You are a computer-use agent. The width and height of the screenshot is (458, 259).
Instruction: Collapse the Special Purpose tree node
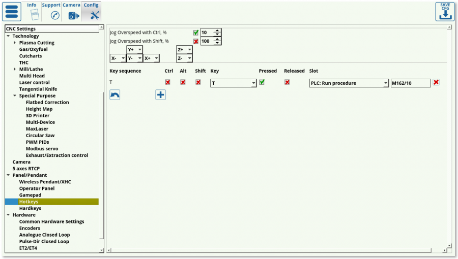(15, 95)
